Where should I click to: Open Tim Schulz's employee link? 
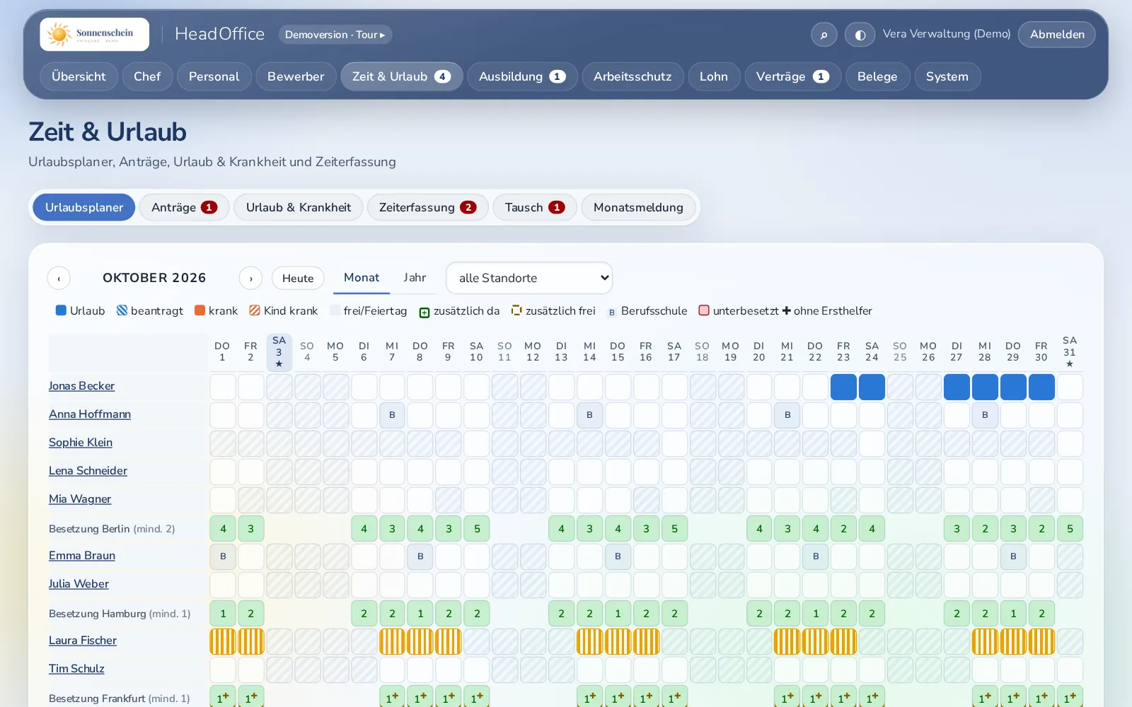click(x=76, y=669)
